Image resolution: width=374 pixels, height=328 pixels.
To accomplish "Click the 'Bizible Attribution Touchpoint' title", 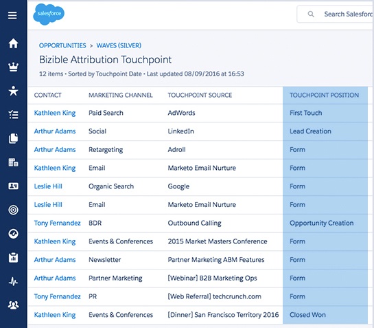I will click(106, 60).
